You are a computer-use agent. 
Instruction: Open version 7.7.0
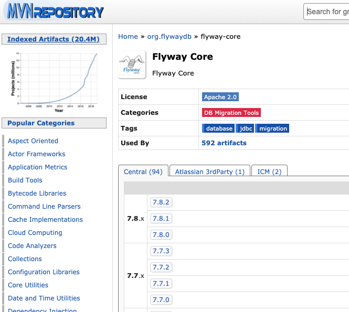pos(161,299)
